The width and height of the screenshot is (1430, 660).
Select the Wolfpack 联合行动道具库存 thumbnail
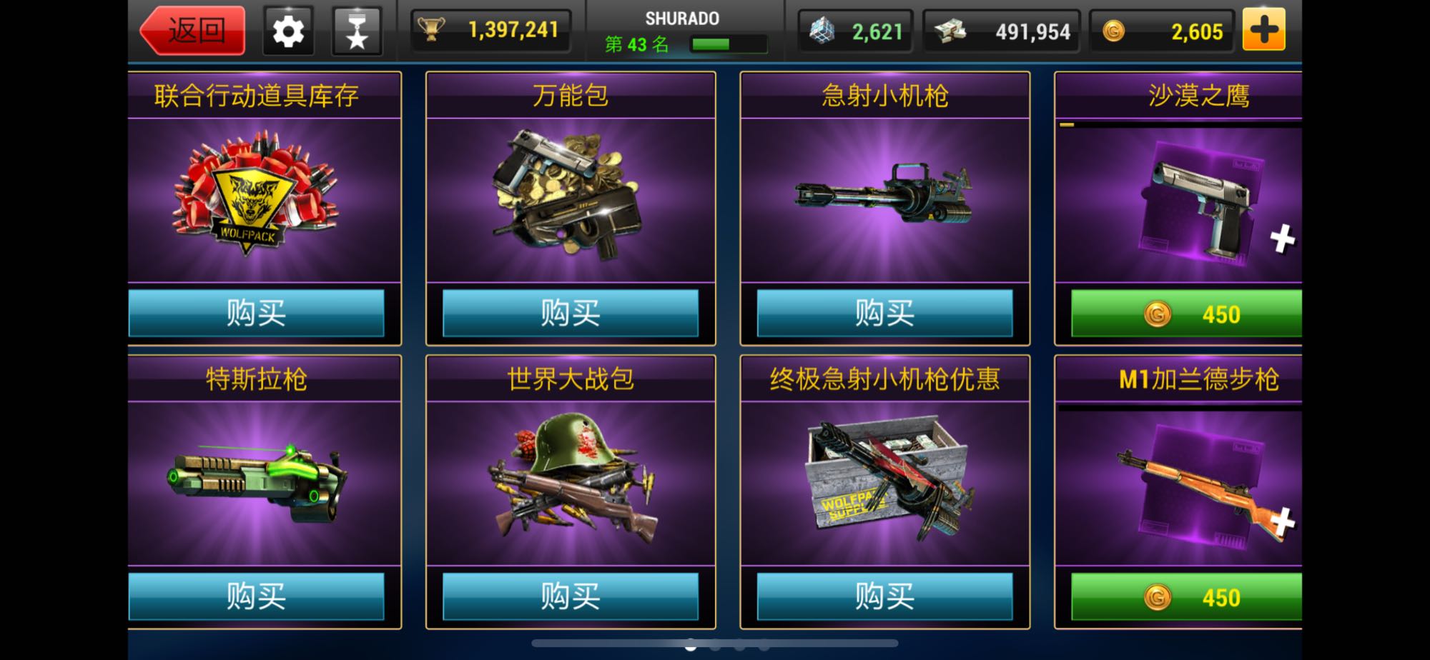[x=255, y=193]
